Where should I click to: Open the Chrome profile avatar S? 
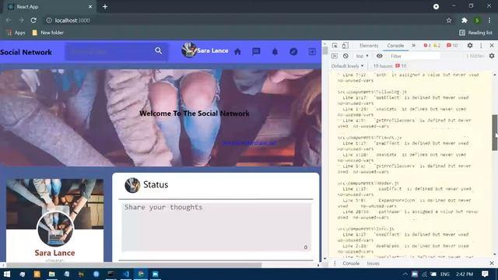(x=477, y=20)
